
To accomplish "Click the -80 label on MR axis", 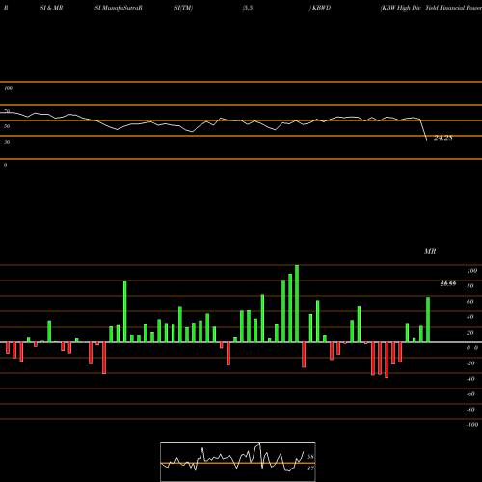I will [x=470, y=410].
